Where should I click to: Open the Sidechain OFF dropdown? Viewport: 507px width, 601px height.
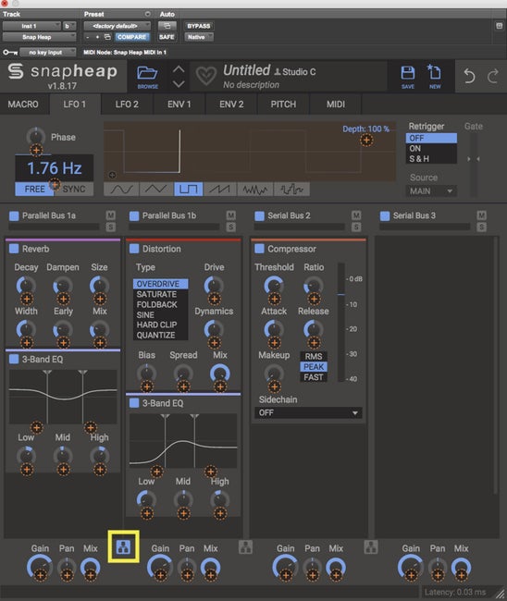308,412
